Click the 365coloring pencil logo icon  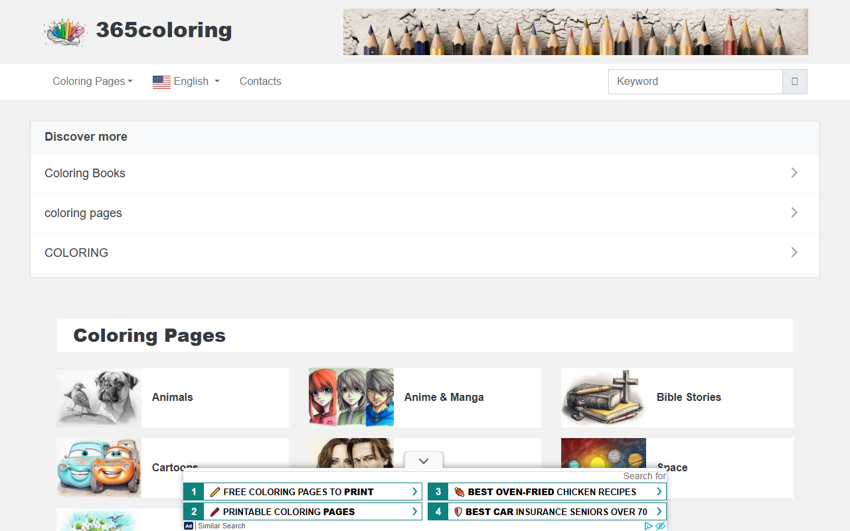coord(65,31)
